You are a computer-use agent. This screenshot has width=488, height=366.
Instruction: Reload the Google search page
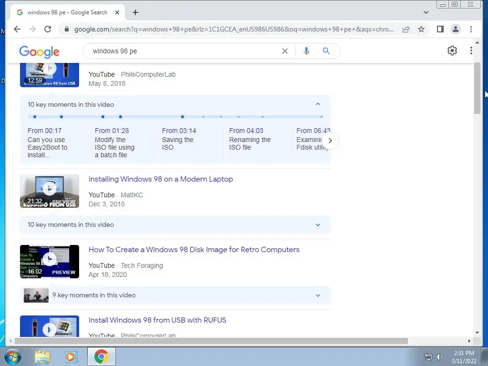pos(48,29)
